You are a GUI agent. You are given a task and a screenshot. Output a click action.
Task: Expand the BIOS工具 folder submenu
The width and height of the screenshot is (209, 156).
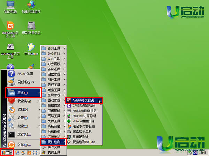53,48
